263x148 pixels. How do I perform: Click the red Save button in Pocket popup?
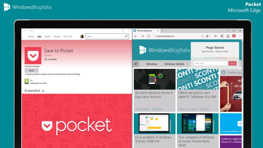(232, 63)
